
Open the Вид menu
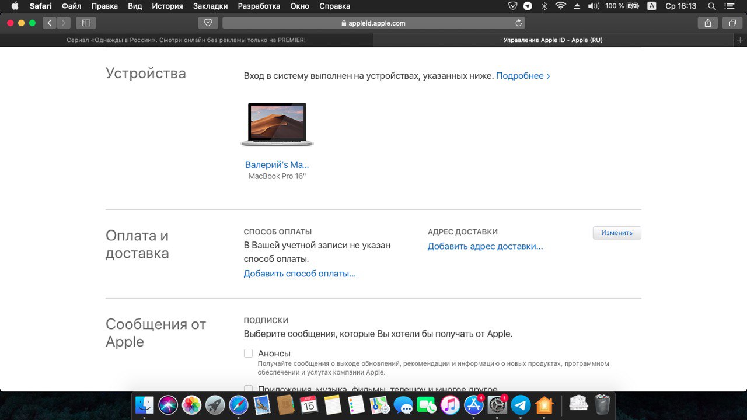[x=135, y=6]
